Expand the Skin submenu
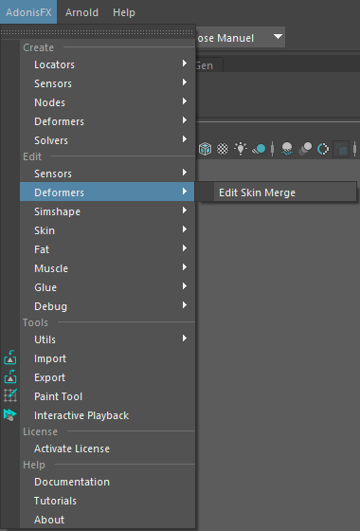Image resolution: width=360 pixels, height=531 pixels. point(107,230)
